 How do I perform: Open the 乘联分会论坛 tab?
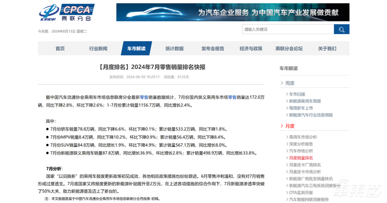(289, 49)
